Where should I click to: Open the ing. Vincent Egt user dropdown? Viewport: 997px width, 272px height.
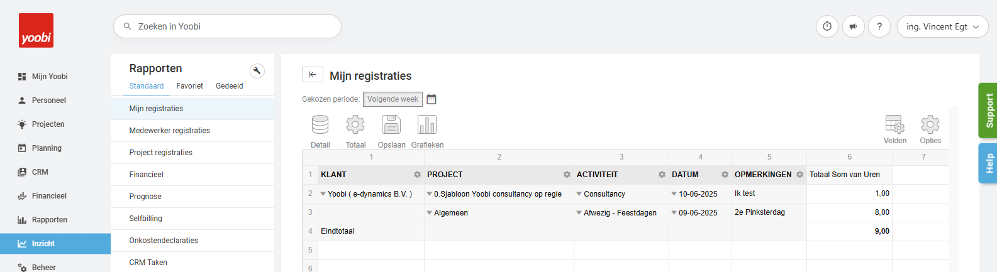click(942, 26)
